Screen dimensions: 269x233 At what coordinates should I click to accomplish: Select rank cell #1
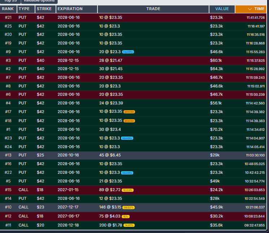[8, 129]
